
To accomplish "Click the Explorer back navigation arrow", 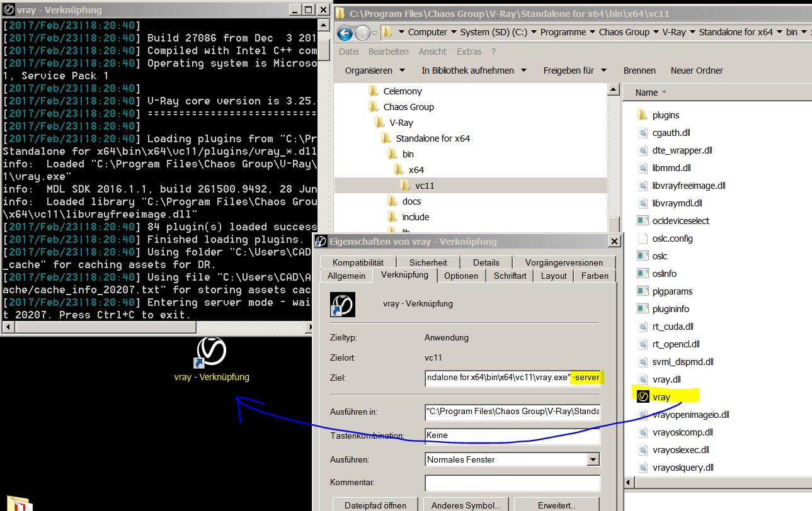I will (345, 33).
